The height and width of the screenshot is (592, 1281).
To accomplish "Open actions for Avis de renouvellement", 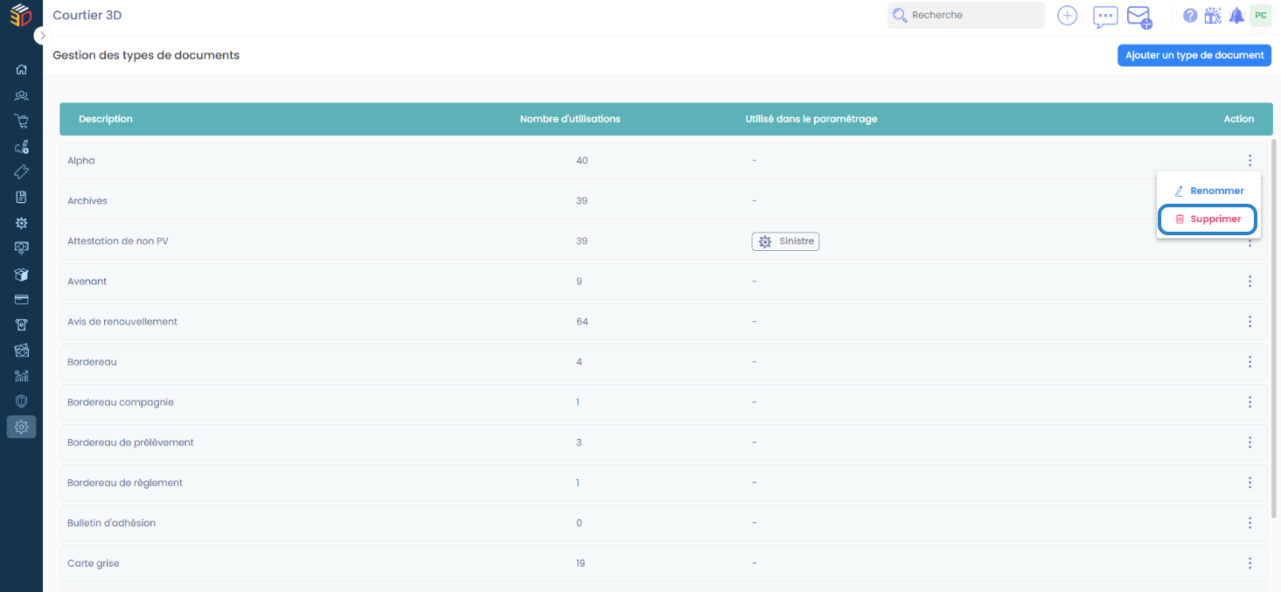I will (x=1250, y=321).
